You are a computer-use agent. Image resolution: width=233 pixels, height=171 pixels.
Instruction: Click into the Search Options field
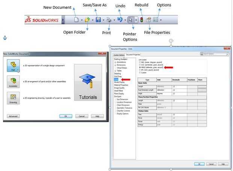[215, 54]
